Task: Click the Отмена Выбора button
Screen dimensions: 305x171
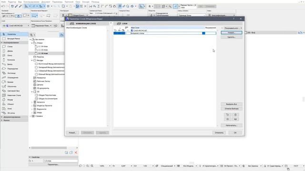Action: (232, 109)
